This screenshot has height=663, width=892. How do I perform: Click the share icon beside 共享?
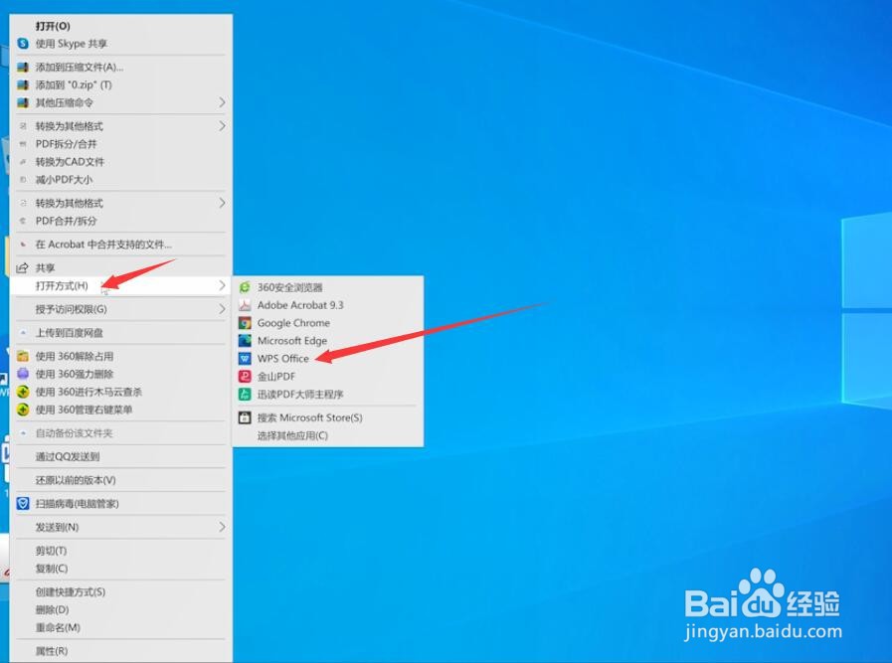(x=23, y=267)
